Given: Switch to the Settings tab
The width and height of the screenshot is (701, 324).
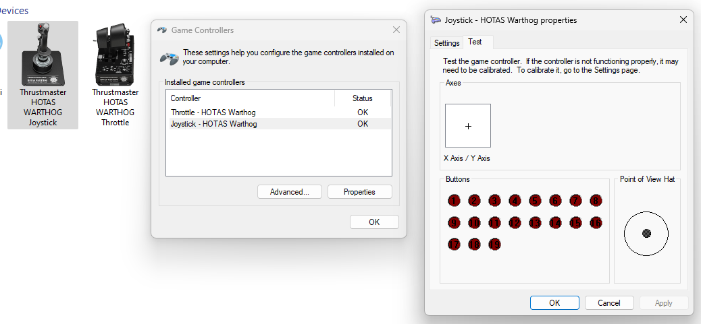Looking at the screenshot, I should (x=446, y=43).
